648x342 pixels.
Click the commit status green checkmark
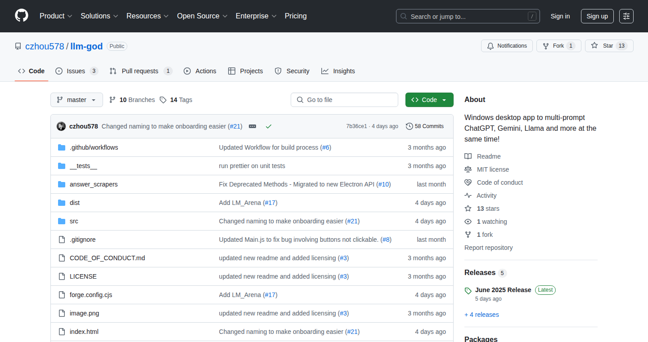click(x=269, y=126)
